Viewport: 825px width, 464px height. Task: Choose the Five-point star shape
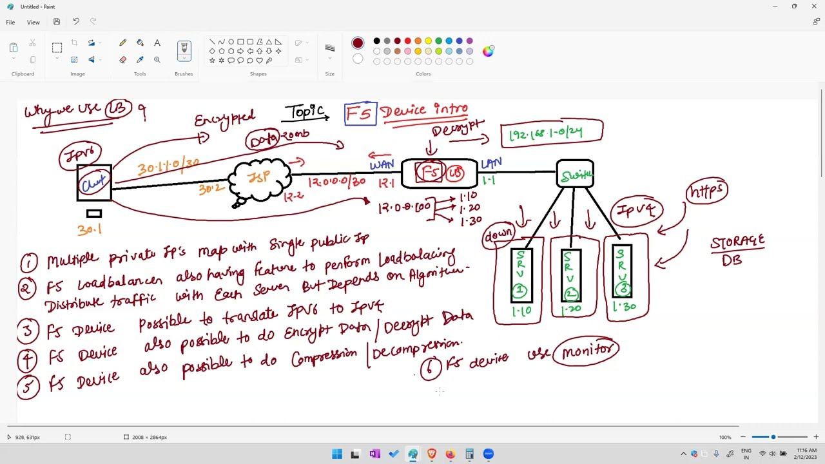(212, 60)
